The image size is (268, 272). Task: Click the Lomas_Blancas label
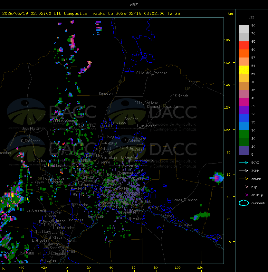click(185, 200)
